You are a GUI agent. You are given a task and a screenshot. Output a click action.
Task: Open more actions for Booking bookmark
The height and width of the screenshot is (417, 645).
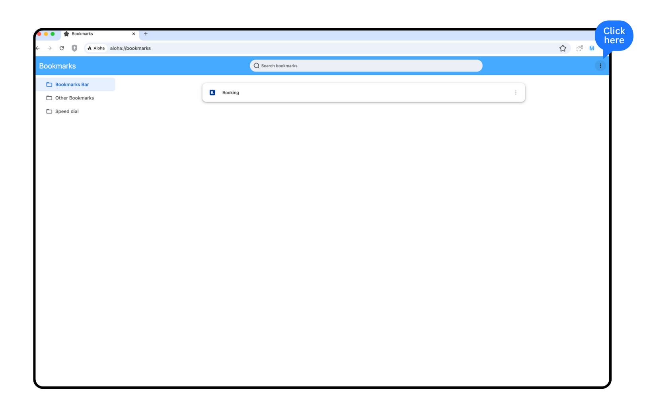click(516, 93)
